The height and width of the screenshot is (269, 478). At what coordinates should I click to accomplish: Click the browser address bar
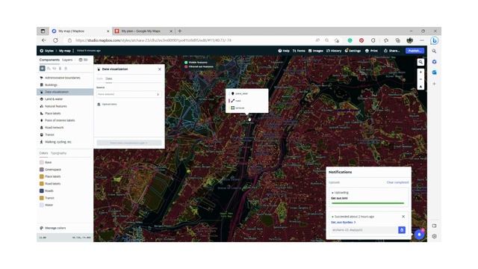coord(189,40)
